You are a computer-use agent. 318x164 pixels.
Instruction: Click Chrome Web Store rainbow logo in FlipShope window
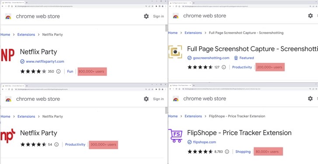(176, 99)
